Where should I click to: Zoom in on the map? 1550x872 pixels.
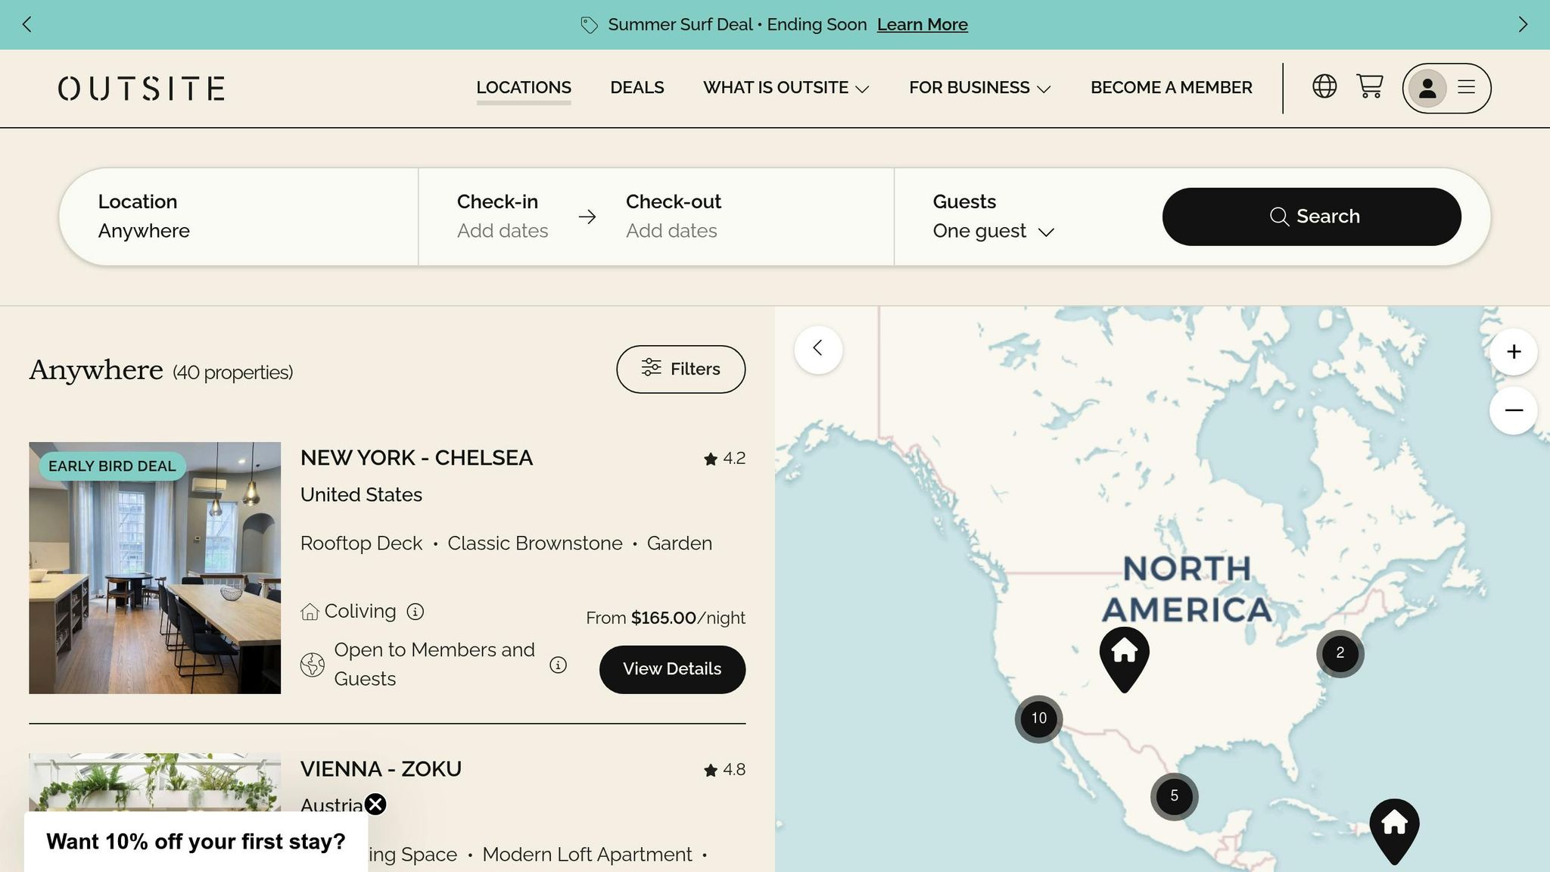pyautogui.click(x=1514, y=352)
